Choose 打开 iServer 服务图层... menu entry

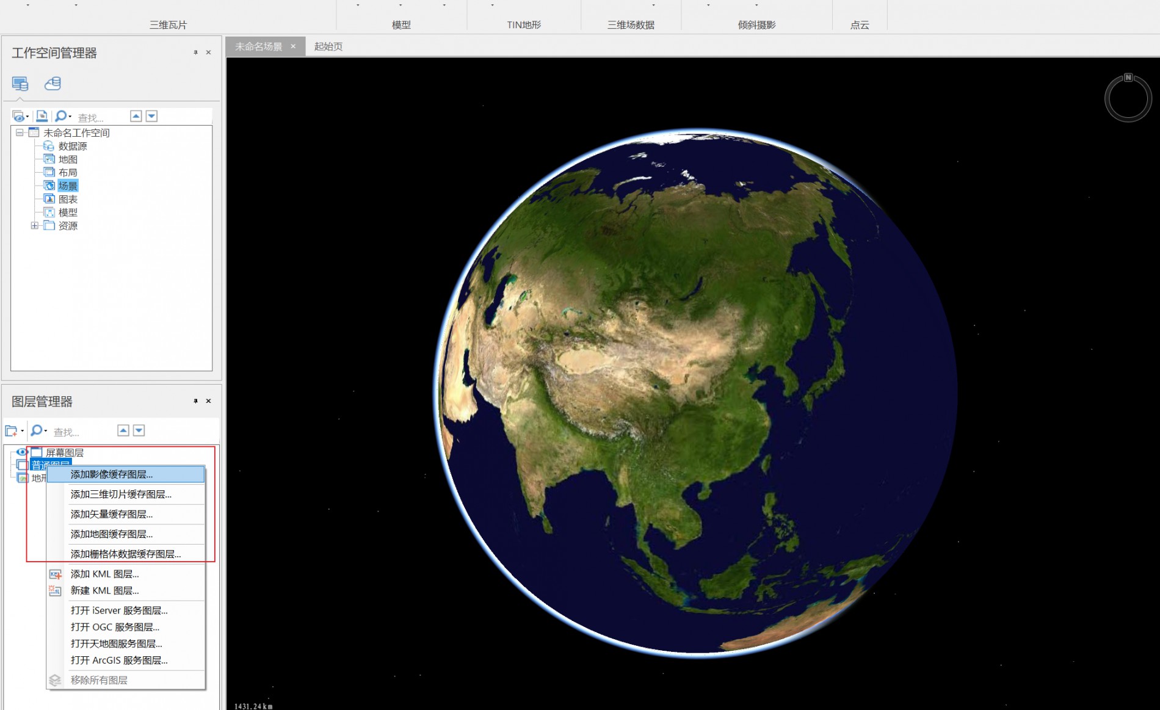pyautogui.click(x=126, y=610)
